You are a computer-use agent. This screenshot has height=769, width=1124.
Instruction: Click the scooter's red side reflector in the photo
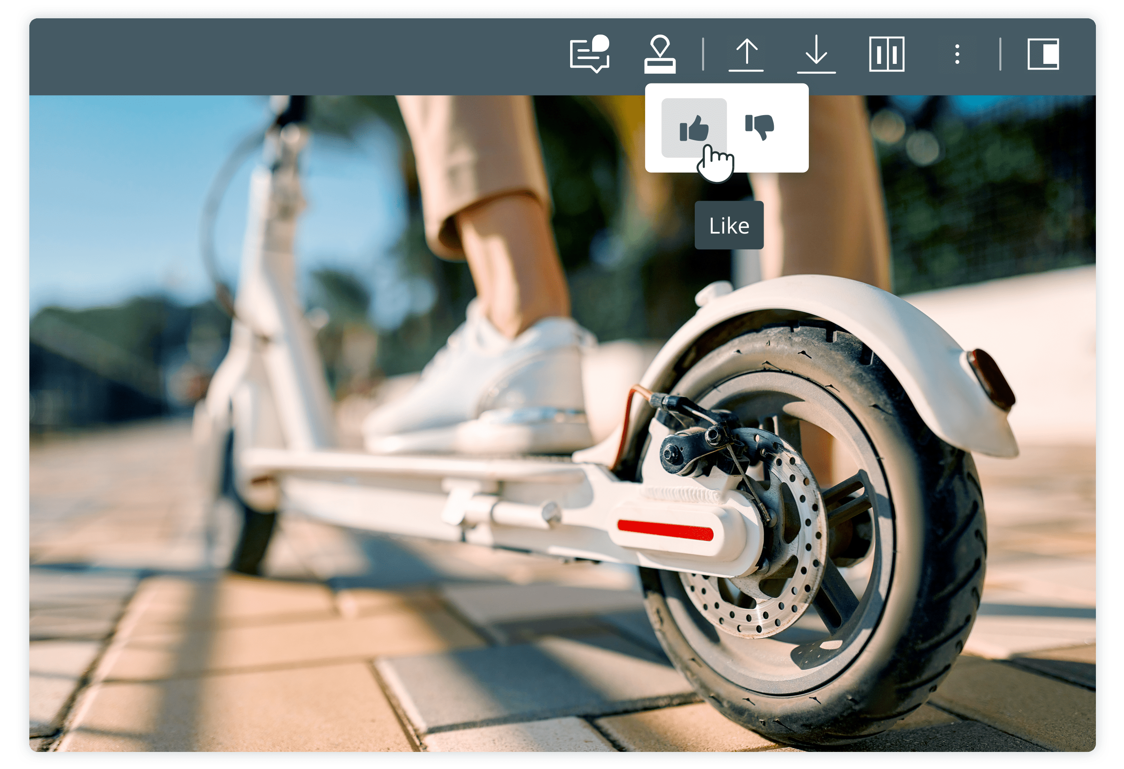[665, 530]
